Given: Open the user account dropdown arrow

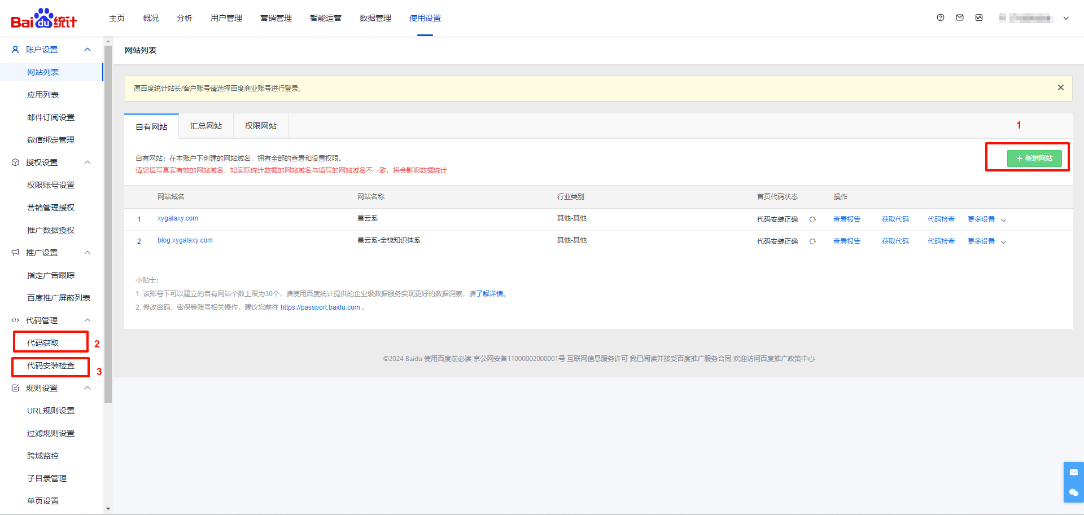Looking at the screenshot, I should pos(1066,18).
